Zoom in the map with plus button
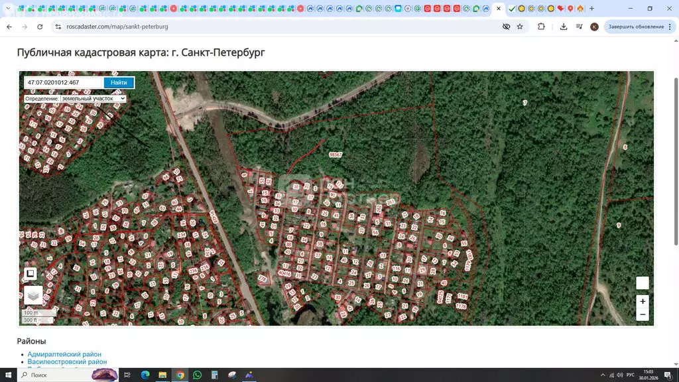The image size is (679, 382). [642, 301]
